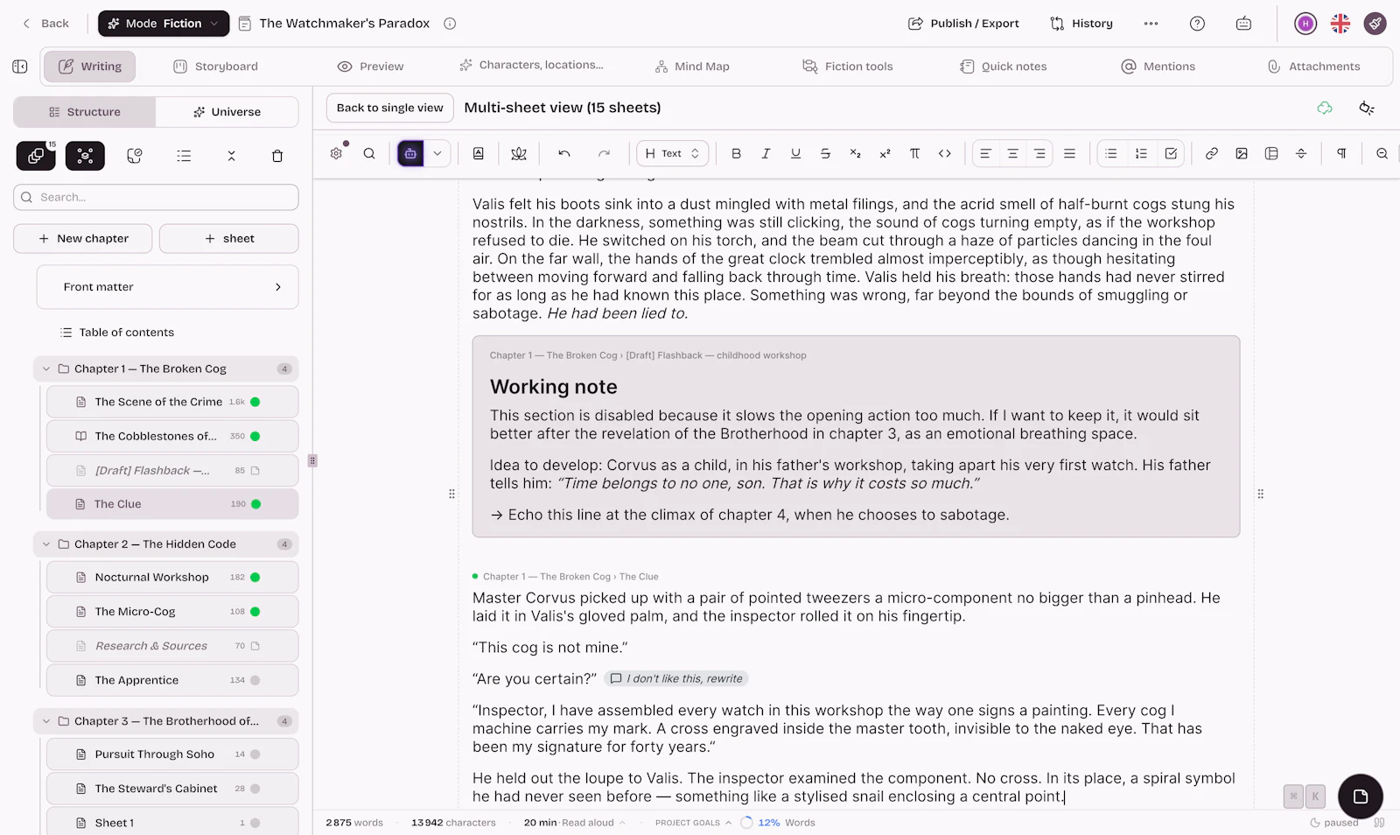
Task: Collapse Chapter 3 — The Brotherhood folder
Action: click(46, 721)
